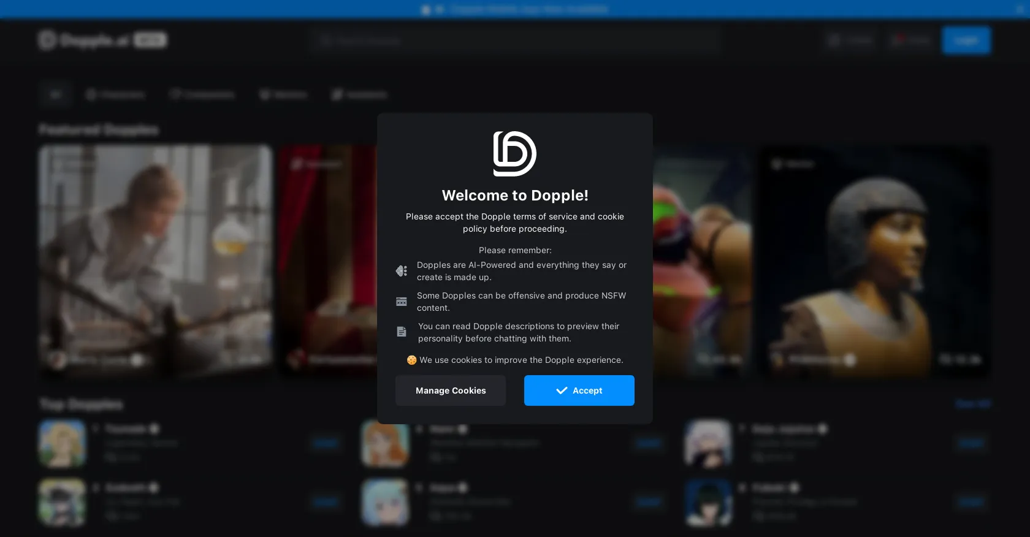Click the document icon beside Dopple descriptions
Image resolution: width=1030 pixels, height=537 pixels.
click(402, 332)
